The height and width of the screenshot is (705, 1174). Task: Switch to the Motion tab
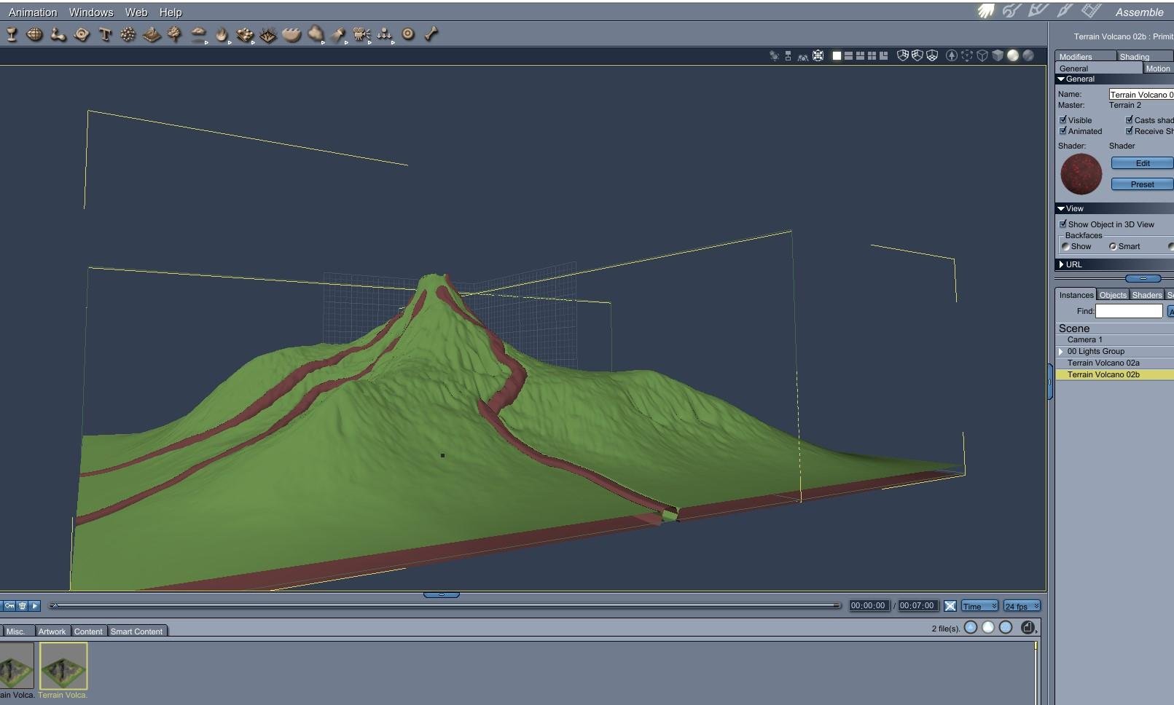(1158, 68)
